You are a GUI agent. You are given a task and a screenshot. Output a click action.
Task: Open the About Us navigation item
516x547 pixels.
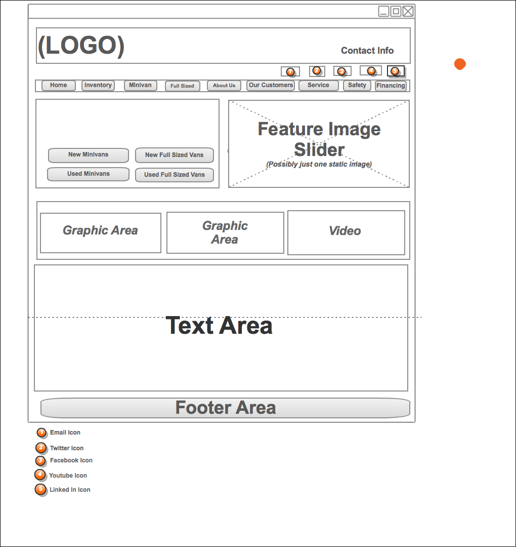point(224,86)
